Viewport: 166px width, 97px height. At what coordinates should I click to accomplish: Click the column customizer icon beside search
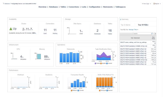tap(155, 34)
